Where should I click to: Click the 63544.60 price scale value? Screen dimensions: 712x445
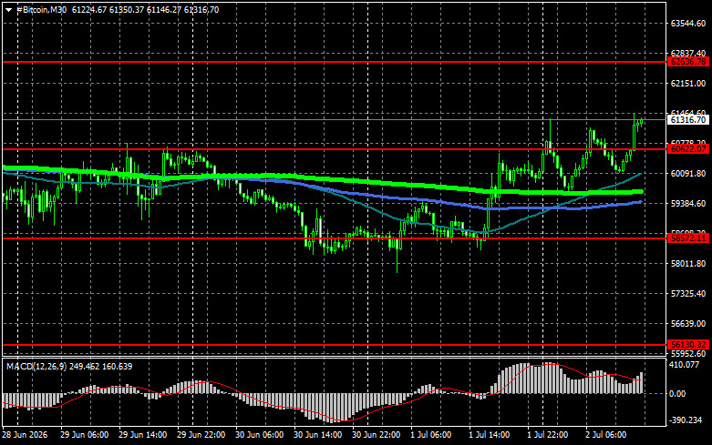(x=688, y=23)
